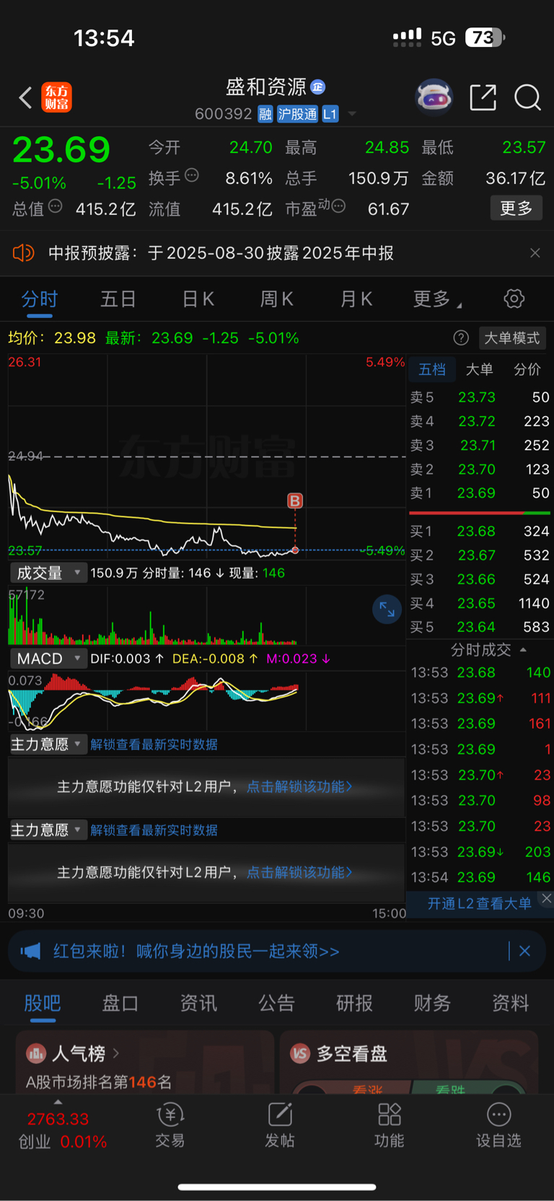
Task: Tap first 解锁查看最新实时数据 link
Action: (154, 744)
